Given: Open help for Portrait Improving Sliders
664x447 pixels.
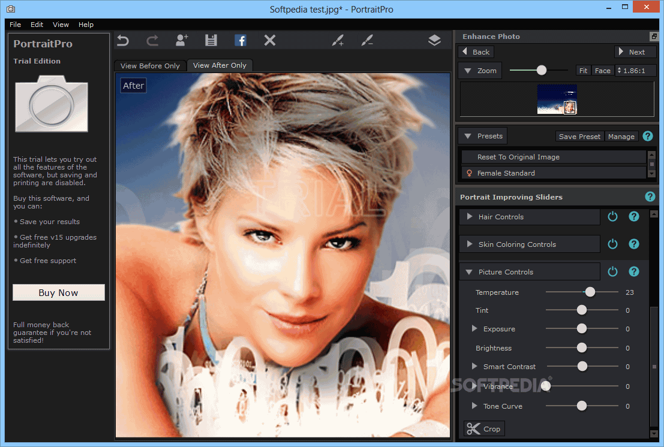Looking at the screenshot, I should (650, 197).
